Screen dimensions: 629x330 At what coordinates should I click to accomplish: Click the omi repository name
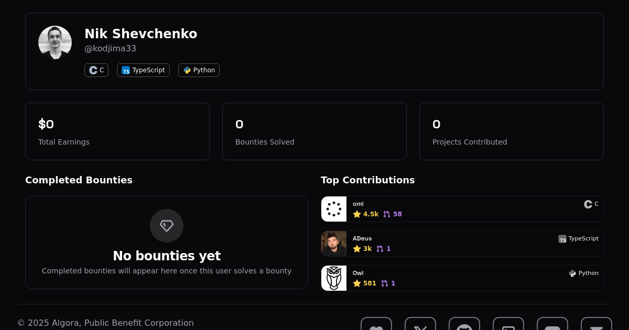tap(358, 204)
